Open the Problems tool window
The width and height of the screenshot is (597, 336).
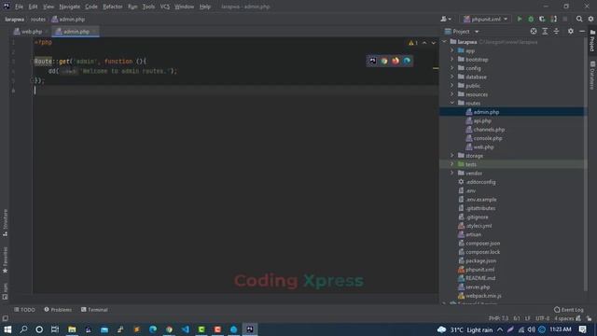pyautogui.click(x=58, y=310)
